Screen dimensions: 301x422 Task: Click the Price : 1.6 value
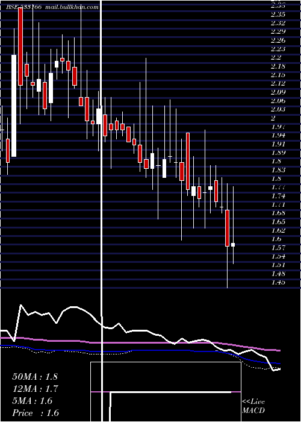[36, 413]
